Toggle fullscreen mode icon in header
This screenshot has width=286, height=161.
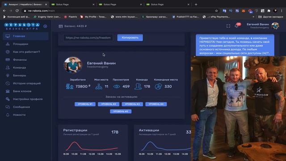point(228,26)
